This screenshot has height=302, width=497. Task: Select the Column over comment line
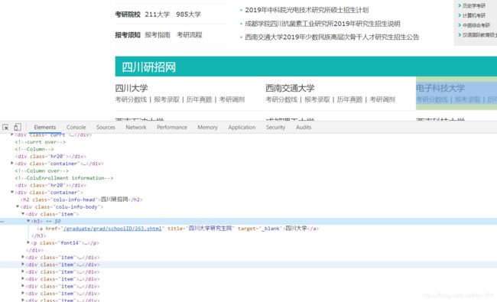pyautogui.click(x=41, y=170)
